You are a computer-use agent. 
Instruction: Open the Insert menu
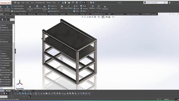(27, 3)
